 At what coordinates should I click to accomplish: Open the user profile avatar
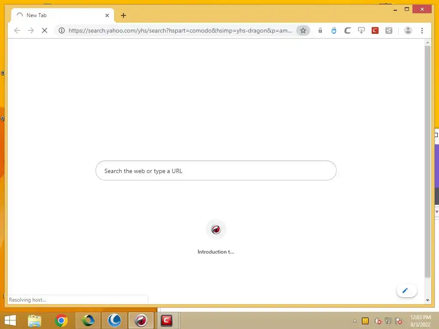[x=408, y=30]
